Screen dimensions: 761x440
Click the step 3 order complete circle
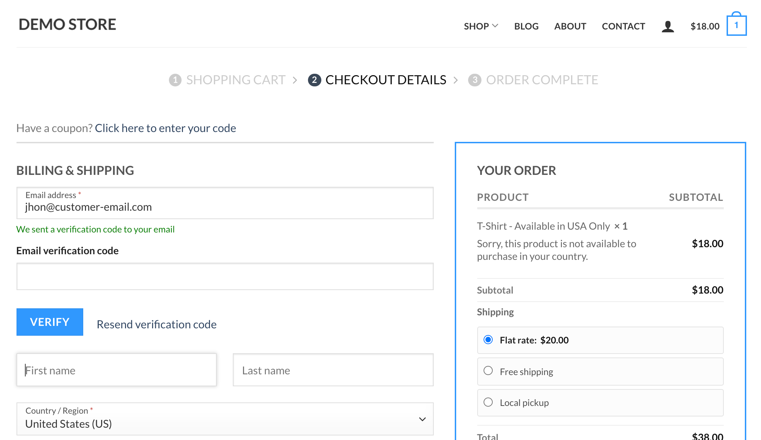(474, 80)
